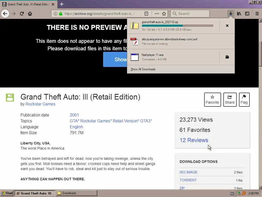Open Show All Downloads
The height and width of the screenshot is (197, 262).
point(143,69)
